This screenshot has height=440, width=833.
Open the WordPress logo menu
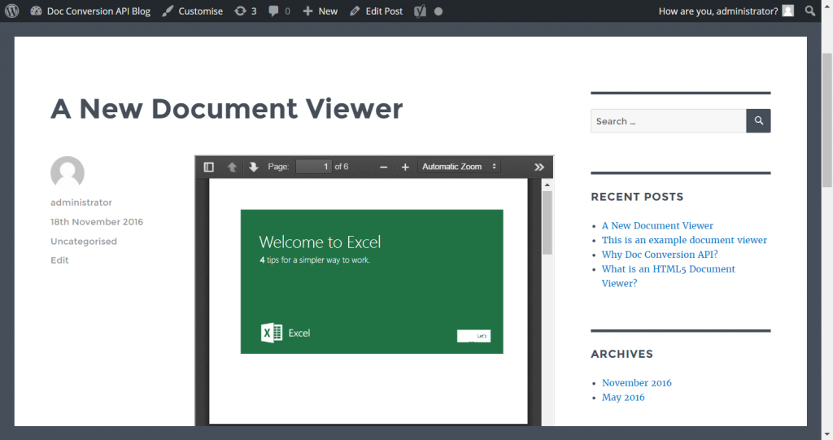[x=11, y=11]
